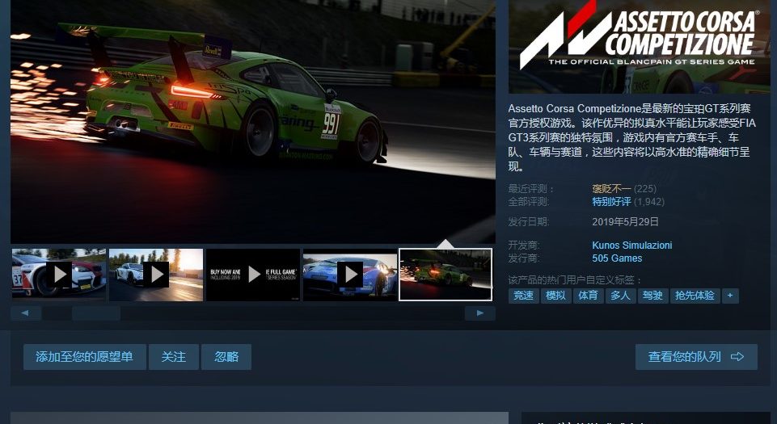Click the (225) recent review count
This screenshot has height=424, width=777.
pos(644,189)
